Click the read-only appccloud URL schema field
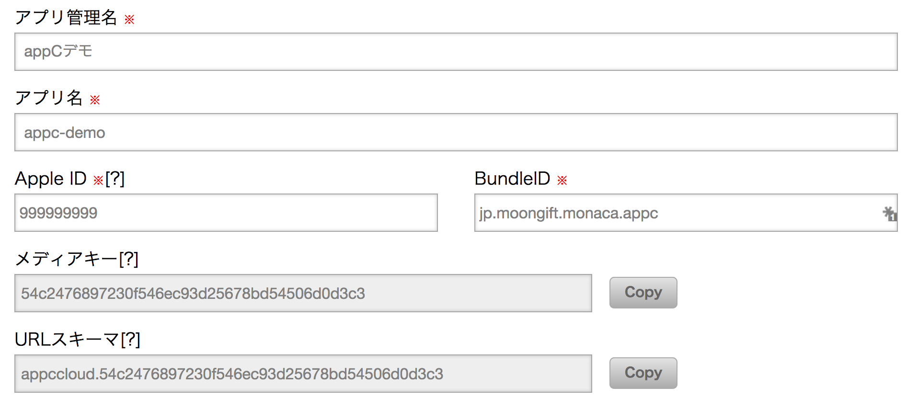The width and height of the screenshot is (918, 410). click(303, 374)
